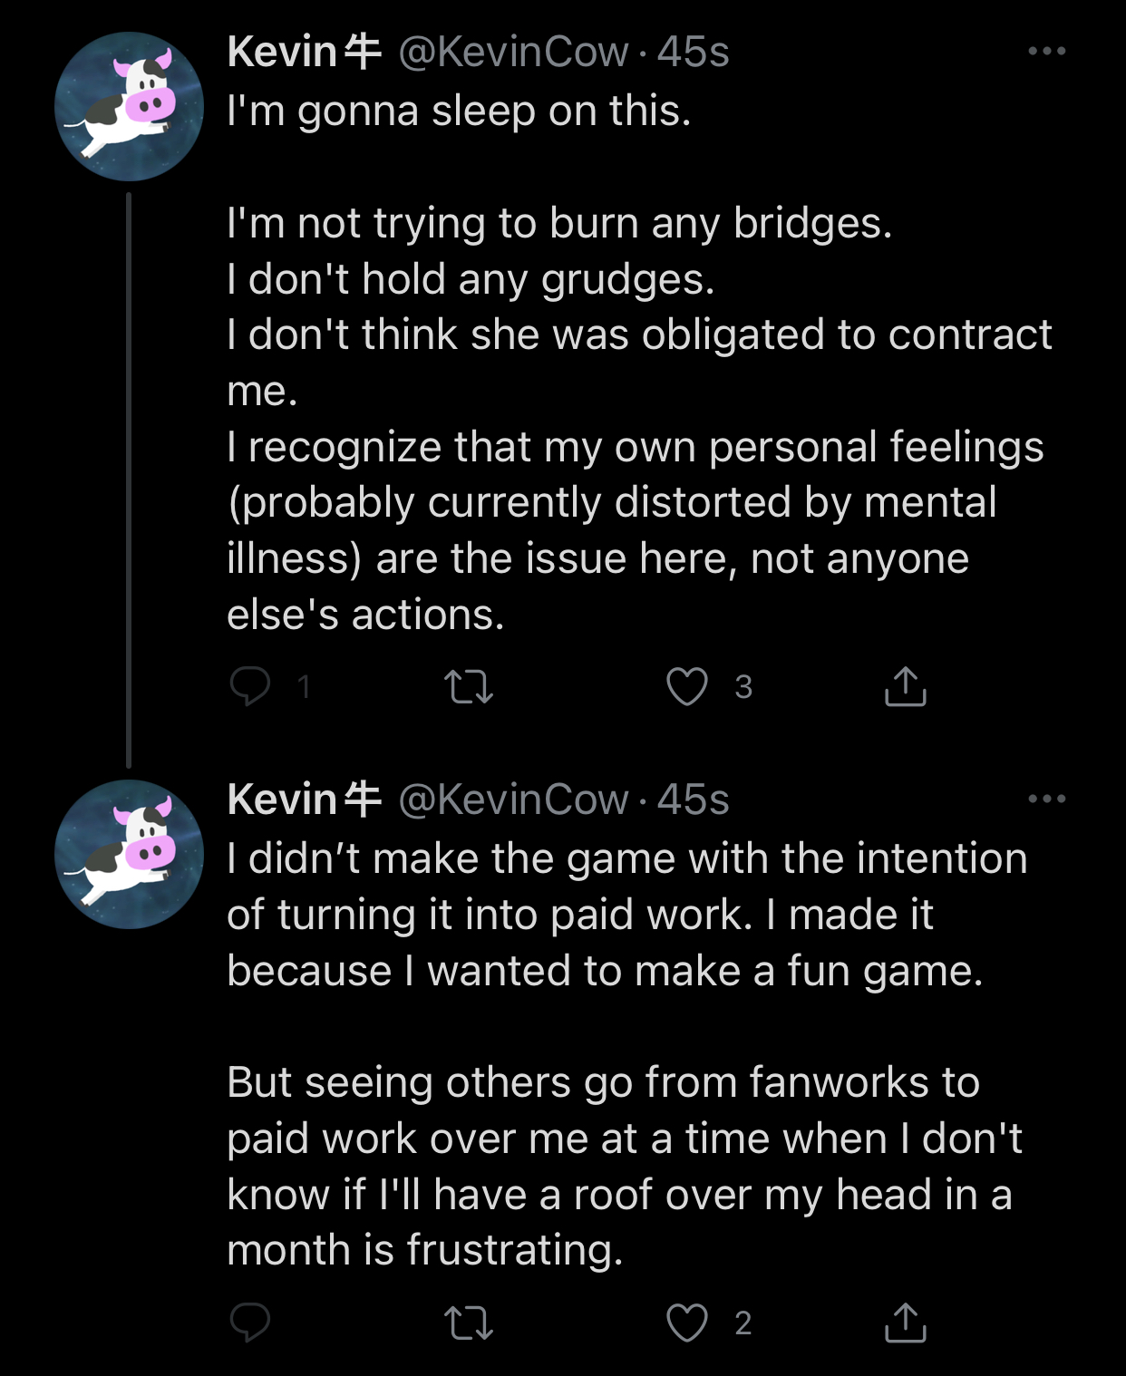
Task: Reply to the "I'm gonna sleep on this" tweet
Action: [x=249, y=686]
